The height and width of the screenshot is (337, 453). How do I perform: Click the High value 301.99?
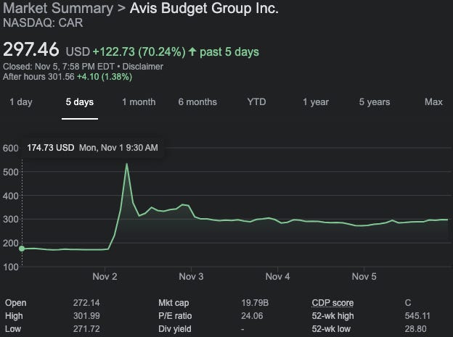point(86,316)
